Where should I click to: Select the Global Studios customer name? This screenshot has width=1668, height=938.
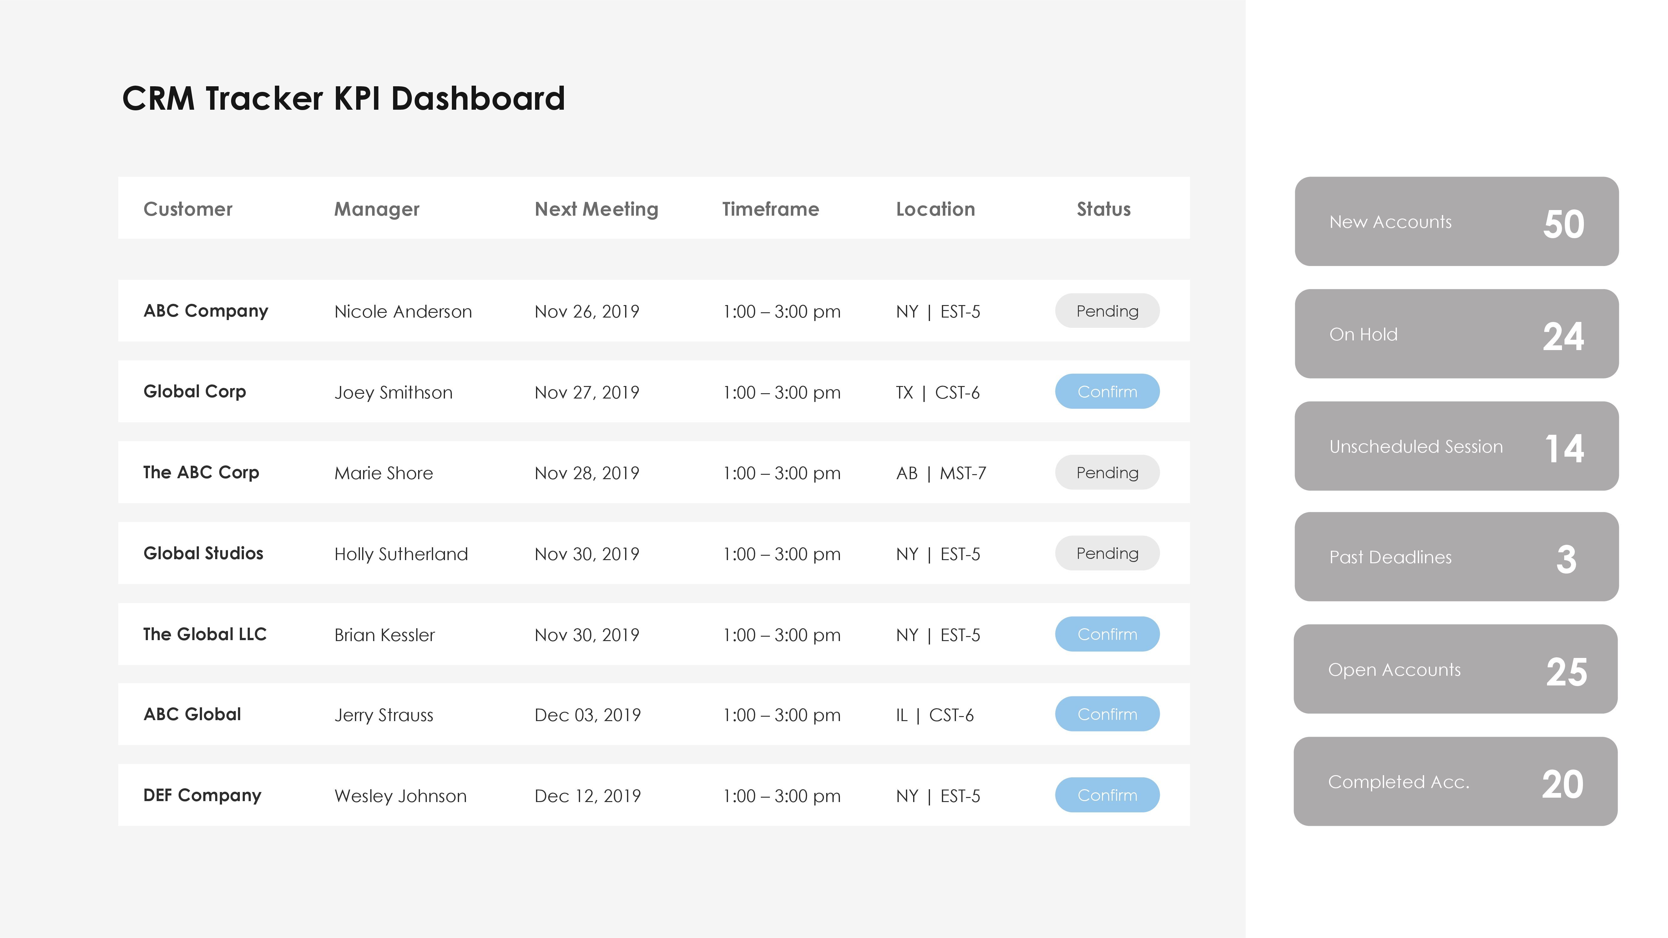coord(203,553)
